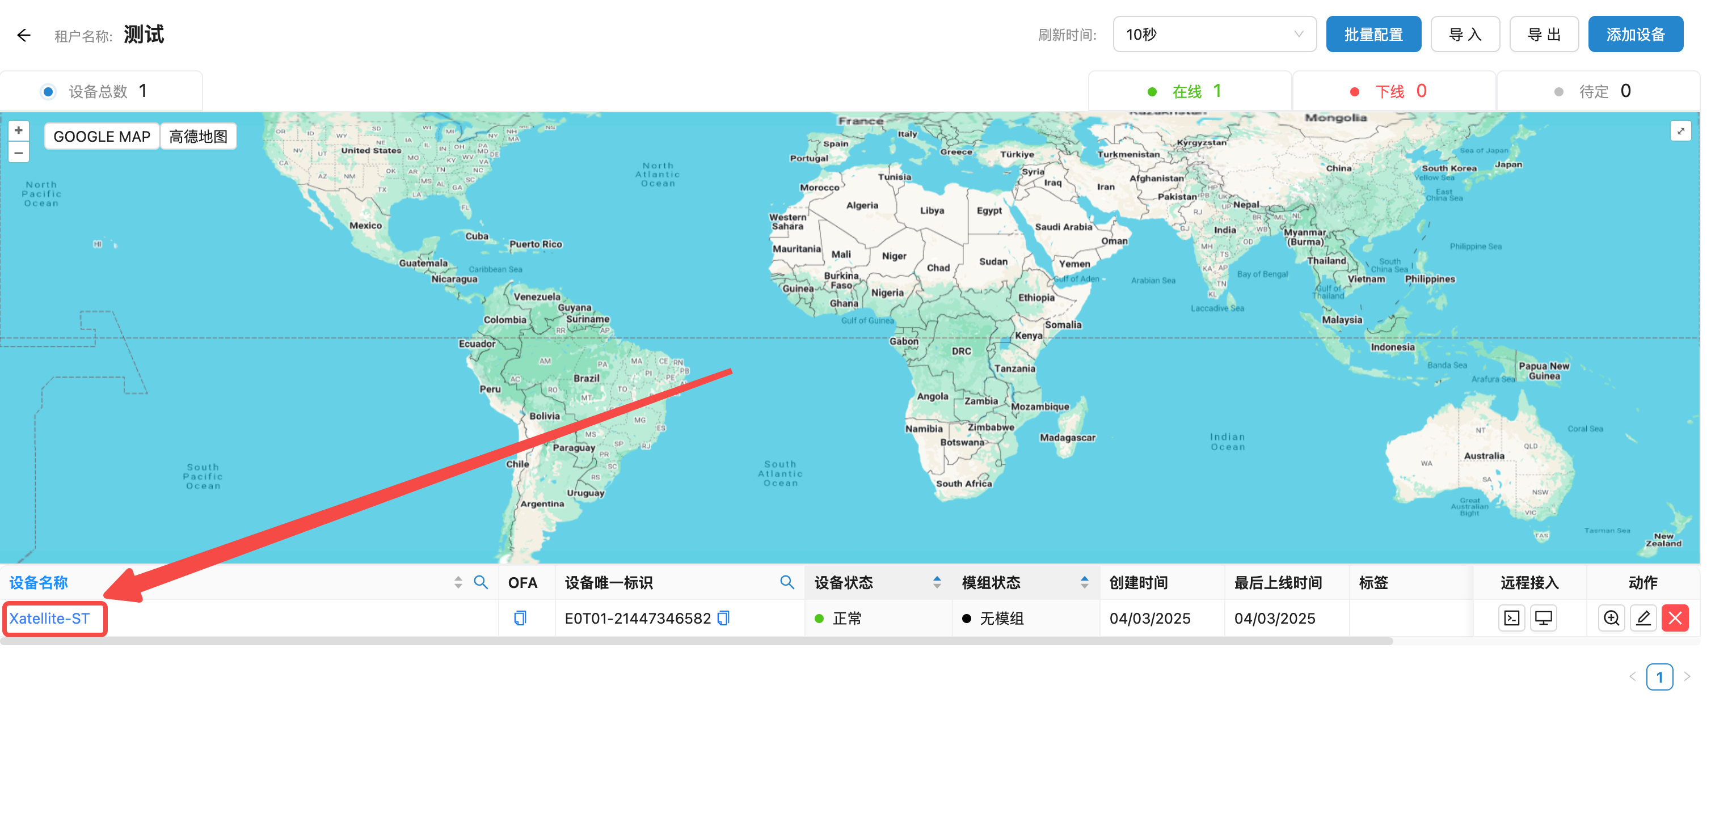Filter devices by 在线 status
The width and height of the screenshot is (1711, 813).
pyautogui.click(x=1186, y=92)
